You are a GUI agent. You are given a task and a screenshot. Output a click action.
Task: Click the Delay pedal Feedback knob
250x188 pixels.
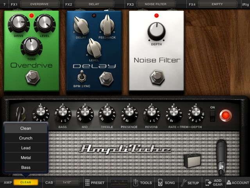pos(107,25)
